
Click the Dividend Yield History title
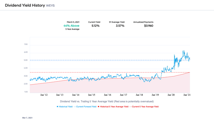(25, 5)
